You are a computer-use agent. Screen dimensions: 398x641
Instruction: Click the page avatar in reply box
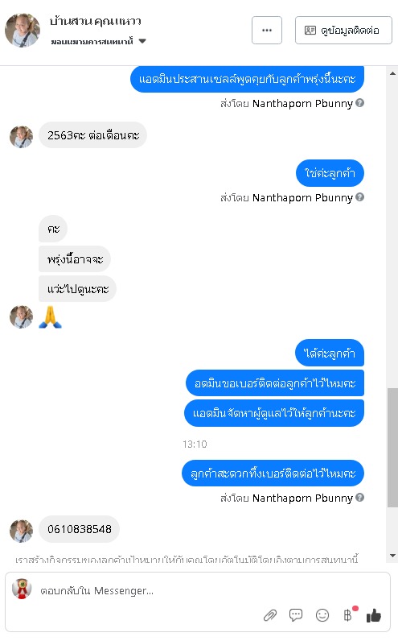pos(22,589)
